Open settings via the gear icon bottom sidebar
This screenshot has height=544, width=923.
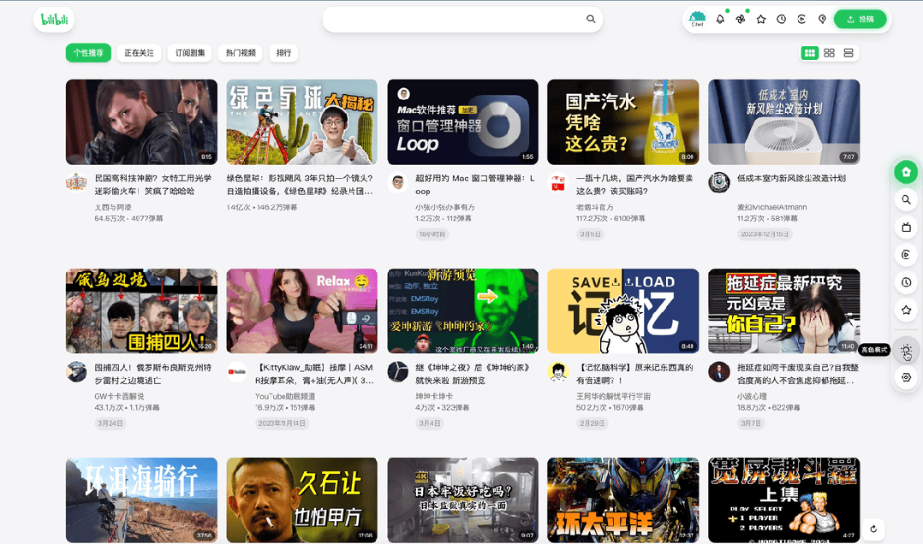coord(906,377)
